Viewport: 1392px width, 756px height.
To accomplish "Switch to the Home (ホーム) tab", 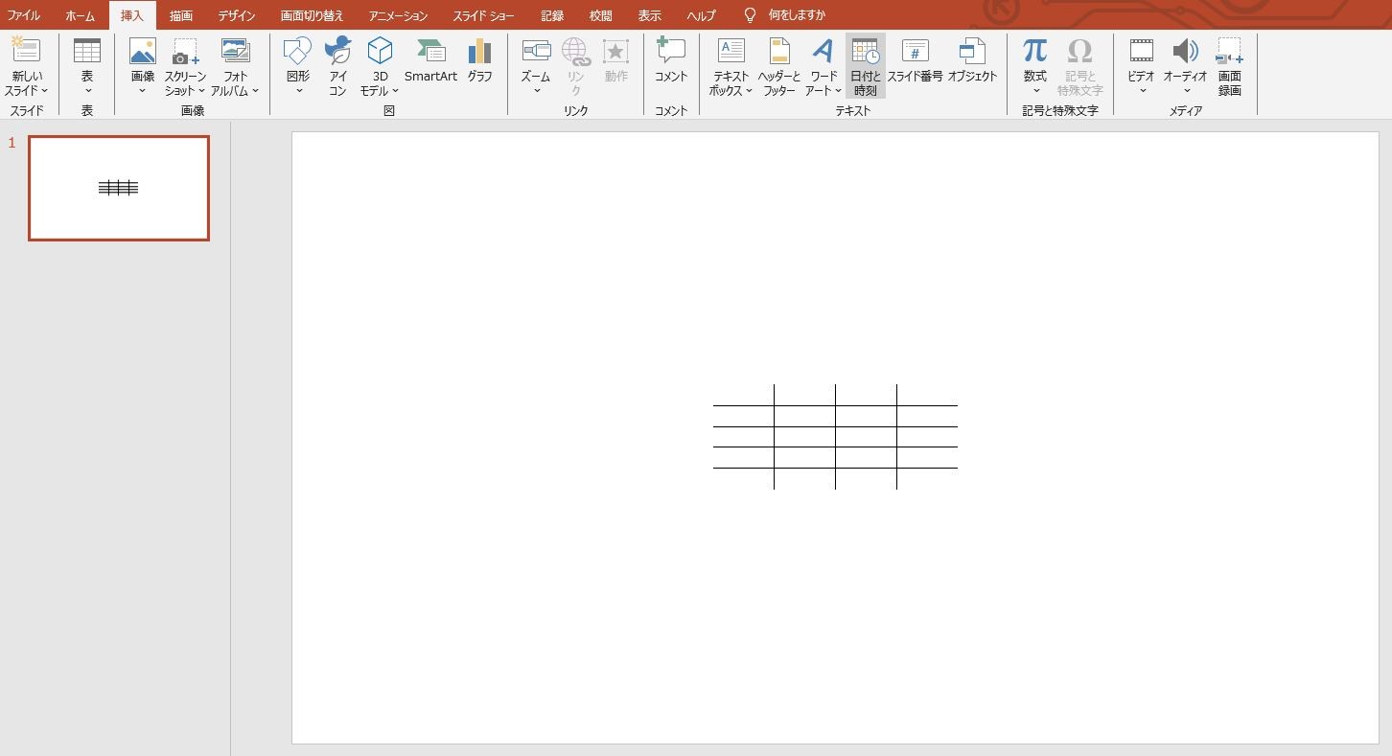I will 81,15.
